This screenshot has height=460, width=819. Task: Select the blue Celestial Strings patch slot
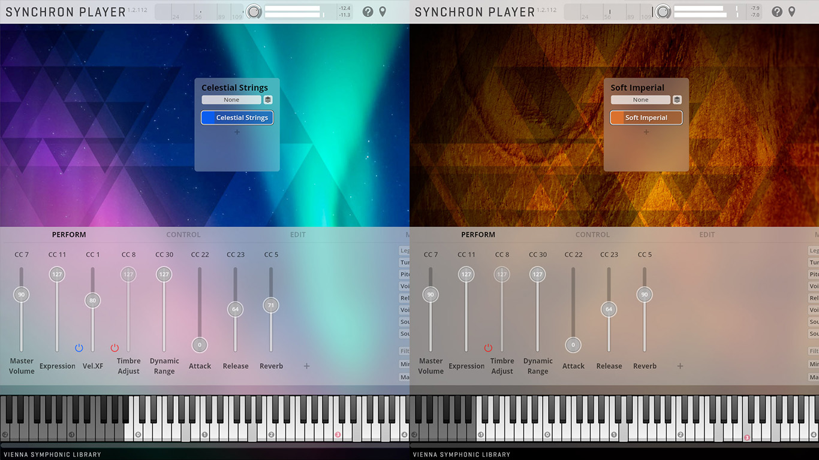click(x=237, y=118)
